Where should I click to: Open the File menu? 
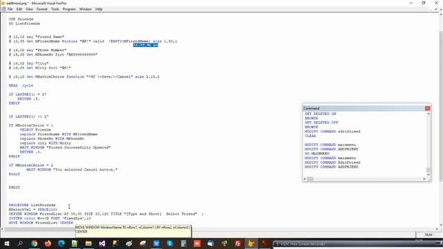coord(10,9)
